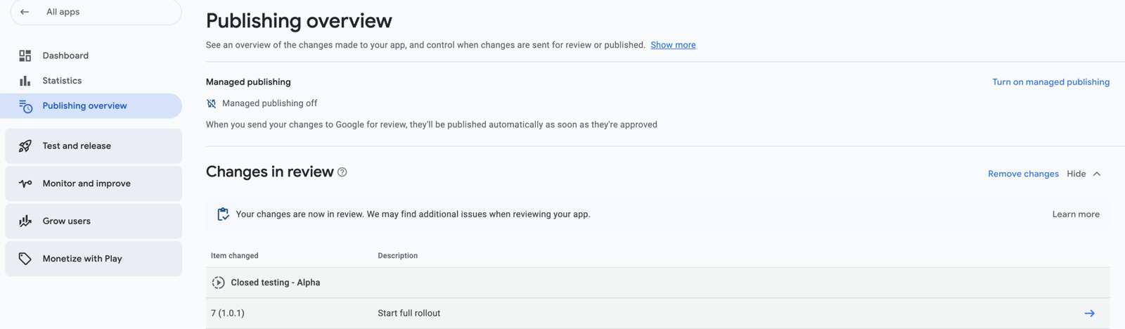1125x329 pixels.
Task: Click the Publishing overview page title
Action: tap(299, 21)
